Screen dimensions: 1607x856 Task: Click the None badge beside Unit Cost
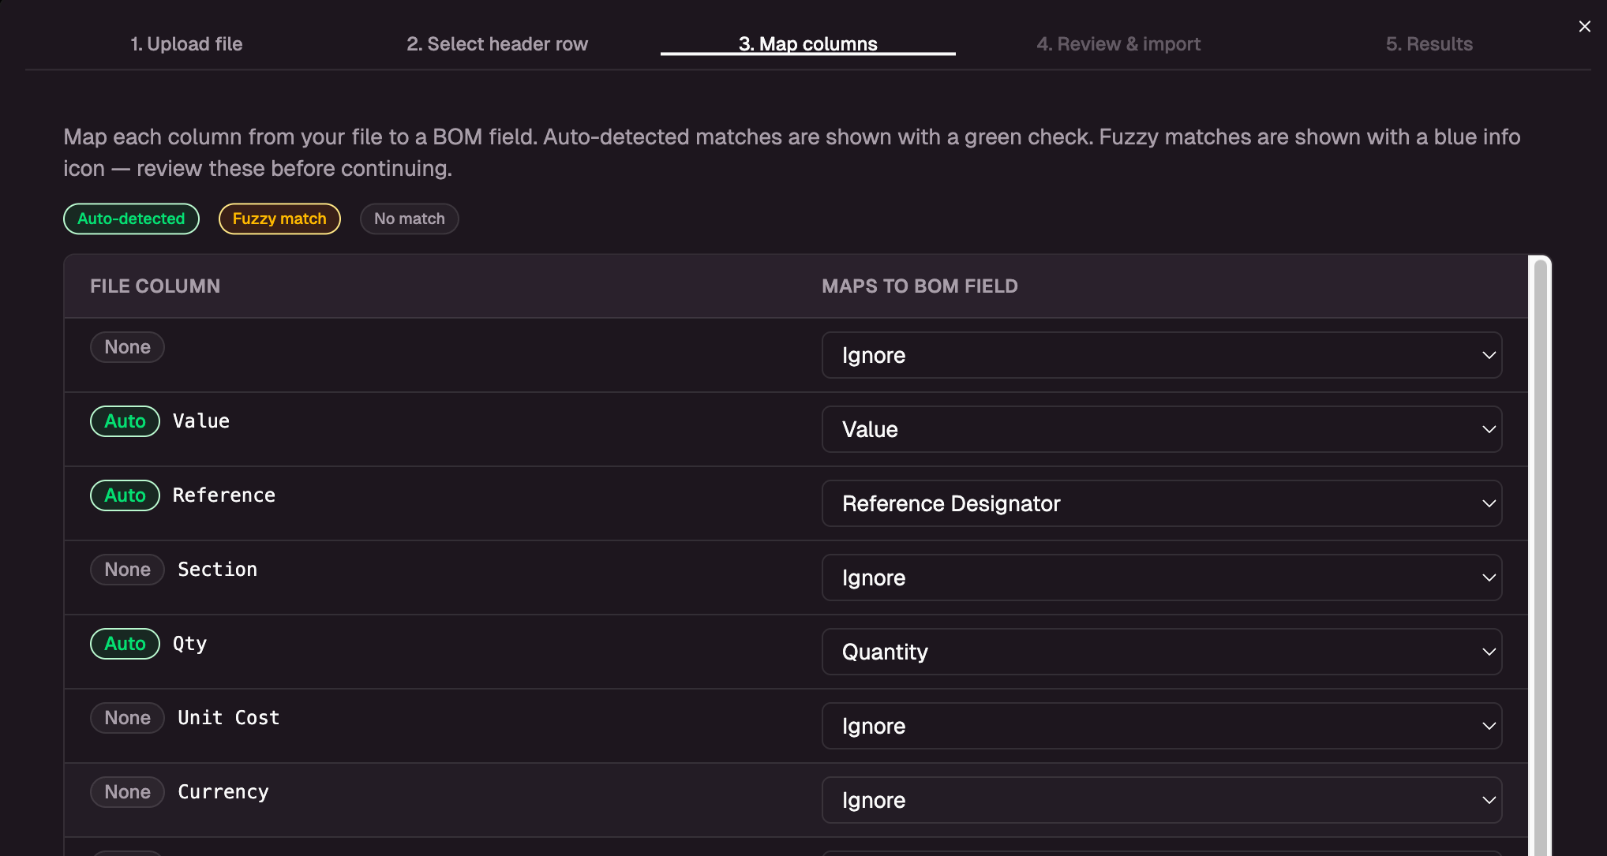127,717
